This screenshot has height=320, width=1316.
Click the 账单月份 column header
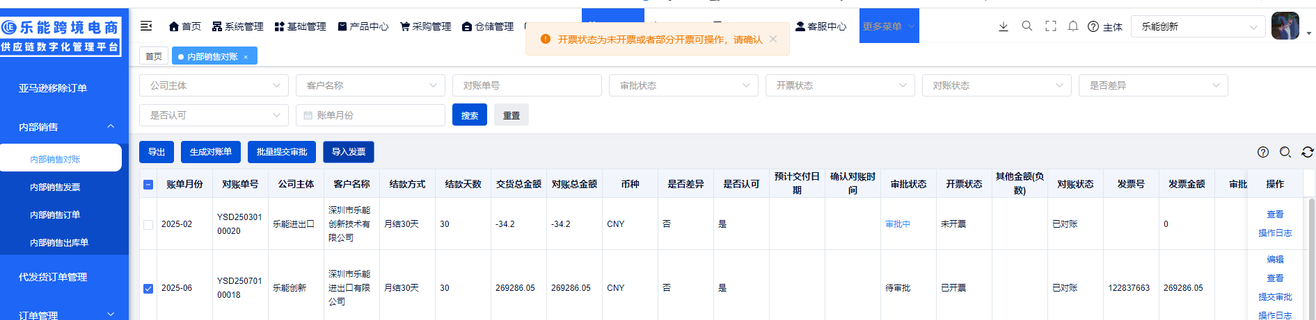tap(184, 184)
